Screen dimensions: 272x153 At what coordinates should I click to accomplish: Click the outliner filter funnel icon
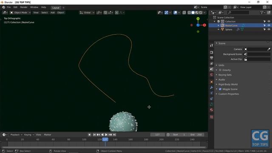tap(262, 12)
